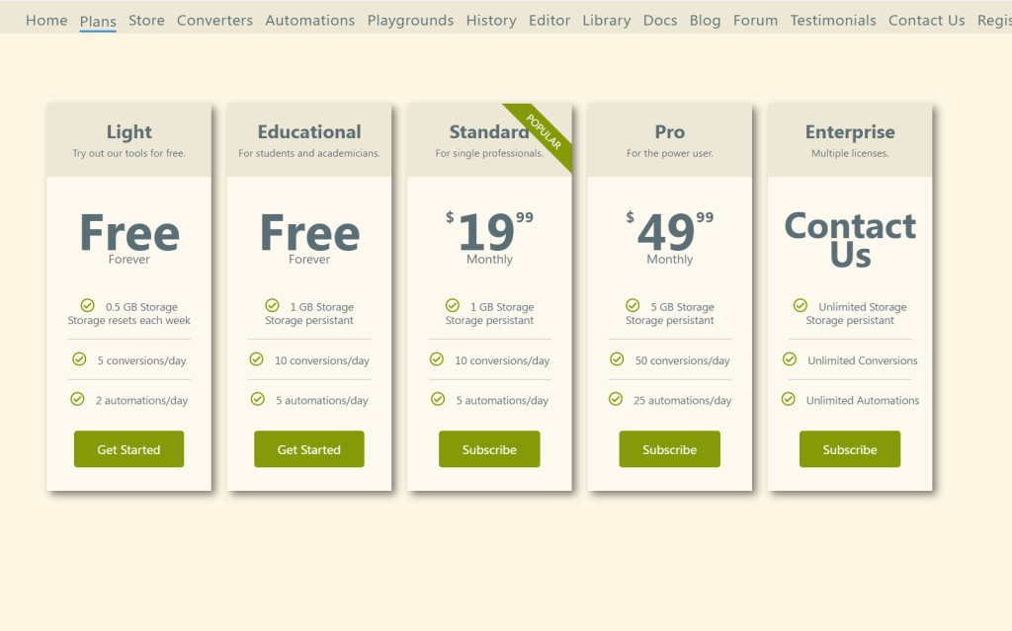Click checkmark icon next to 50 conversions/day

coord(617,359)
